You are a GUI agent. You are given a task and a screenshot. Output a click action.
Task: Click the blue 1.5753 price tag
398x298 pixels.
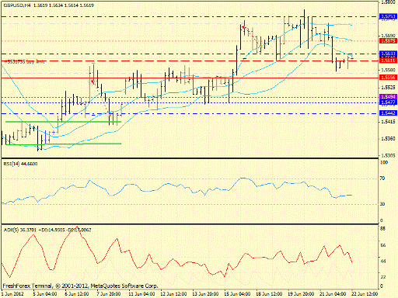tap(388, 16)
